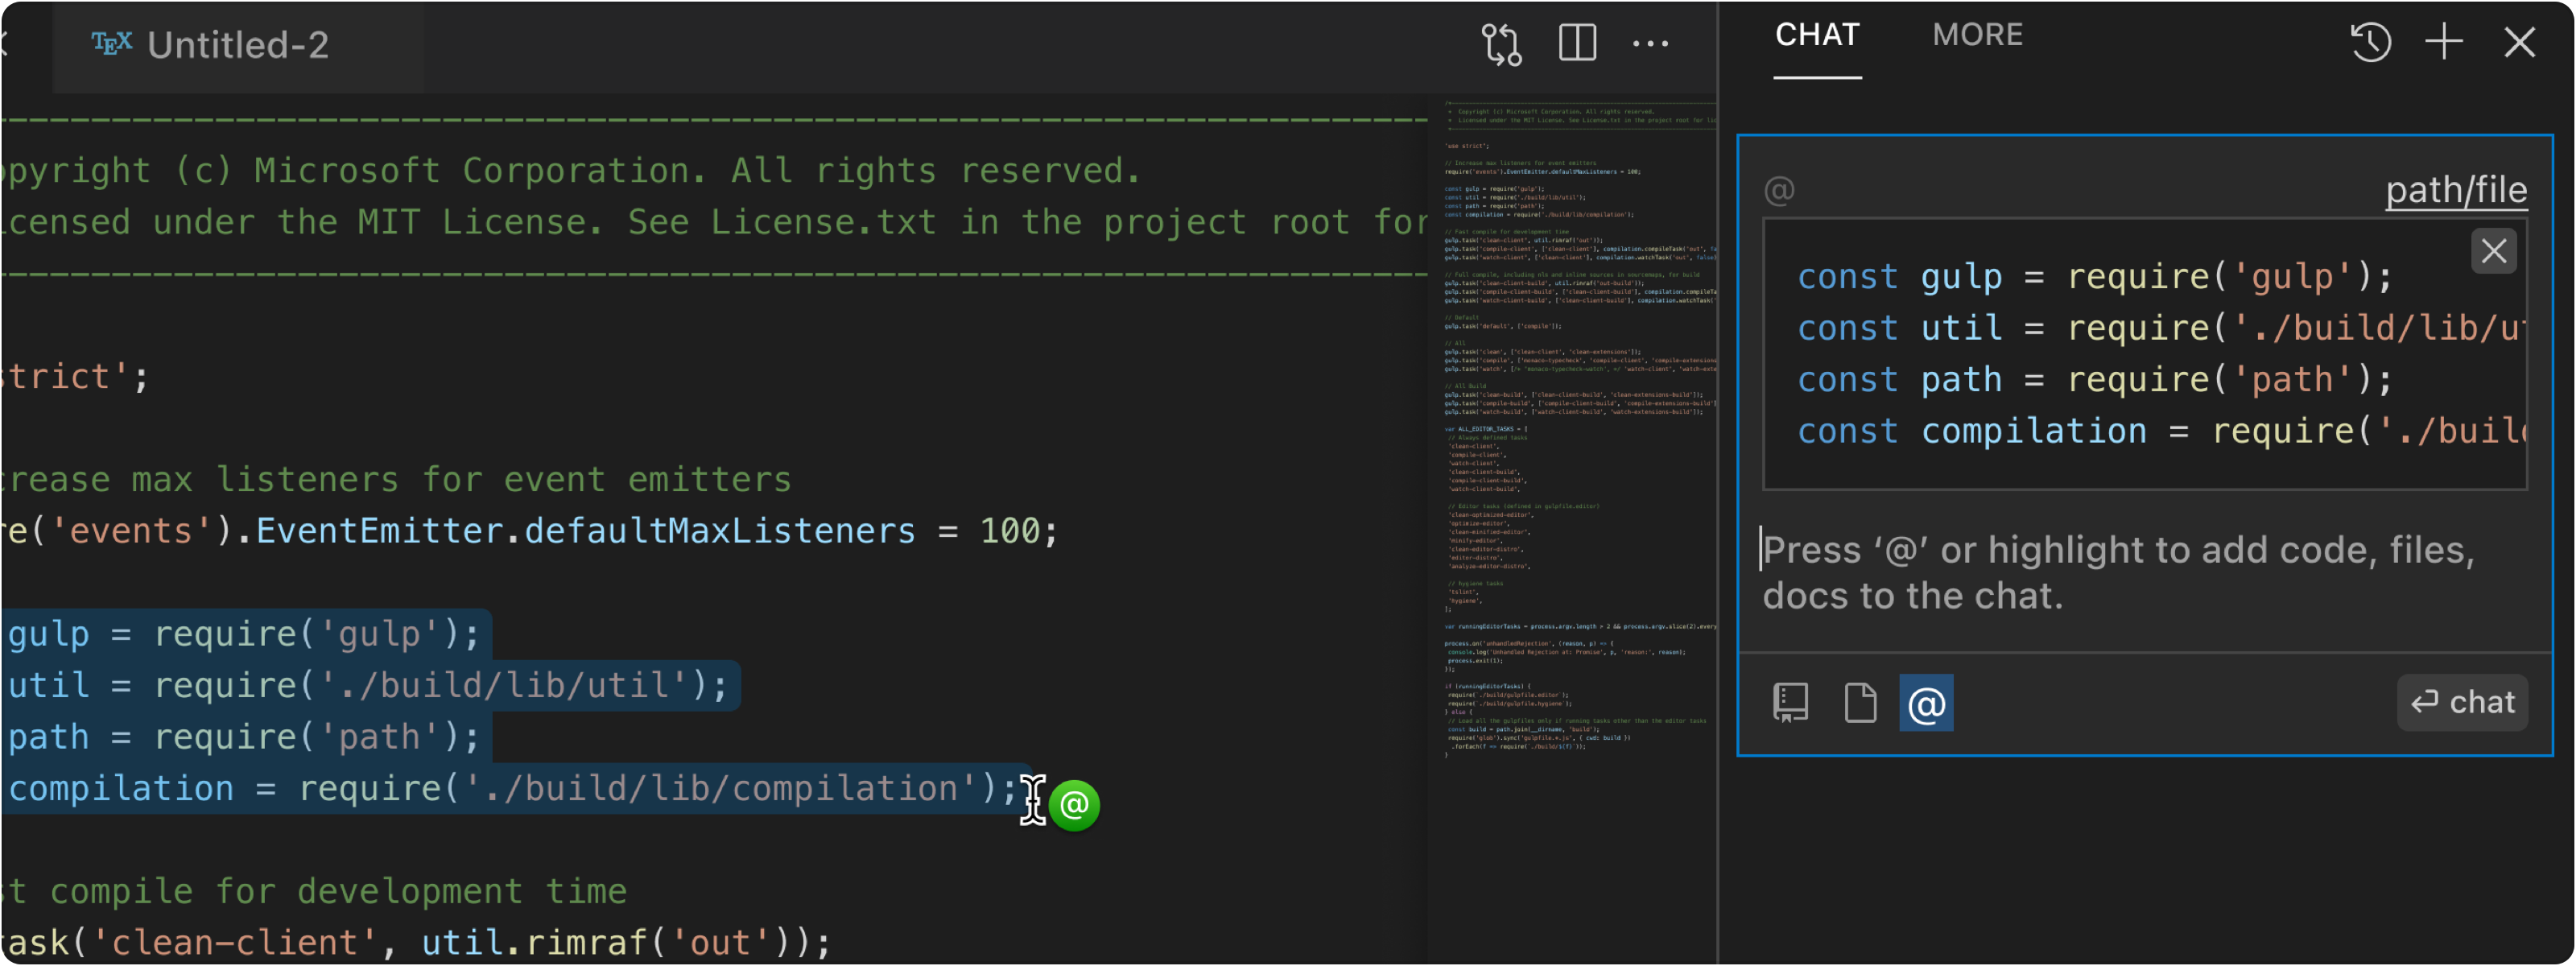Image resolution: width=2576 pixels, height=966 pixels.
Task: Focus the chat message input field
Action: click(x=2144, y=574)
